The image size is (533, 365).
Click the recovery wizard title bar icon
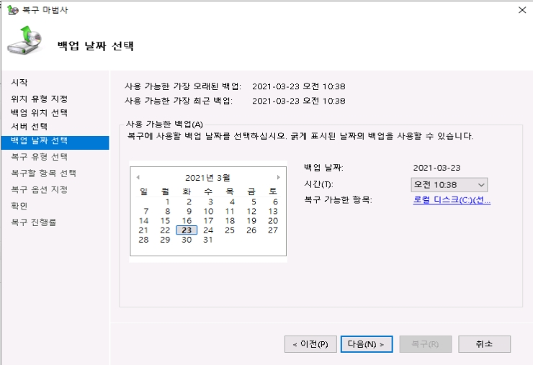tap(12, 10)
